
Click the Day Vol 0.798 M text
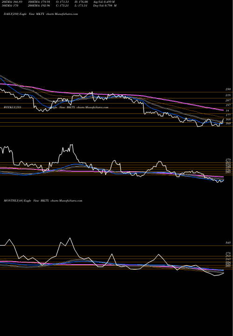pyautogui.click(x=105, y=6)
